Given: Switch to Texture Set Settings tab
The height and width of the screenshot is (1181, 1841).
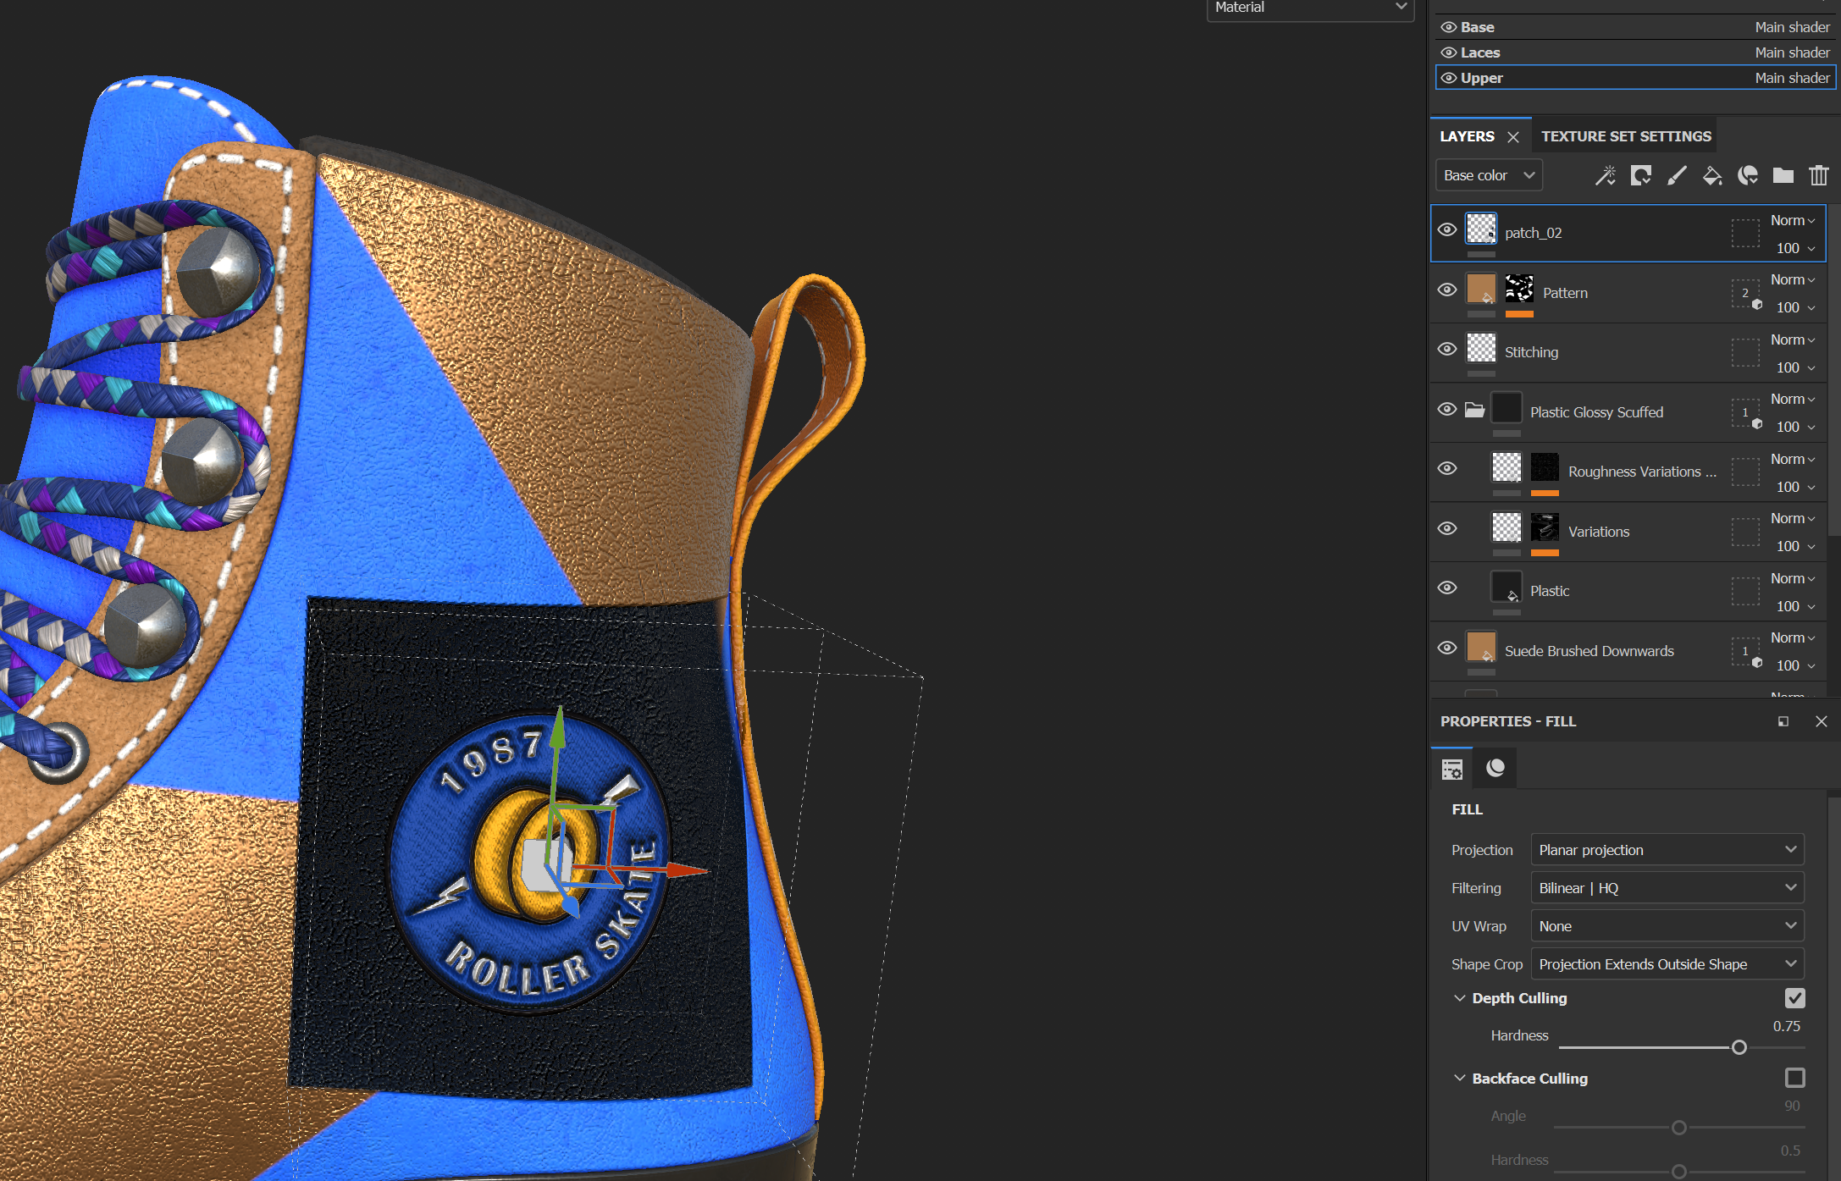Looking at the screenshot, I should click(1625, 136).
